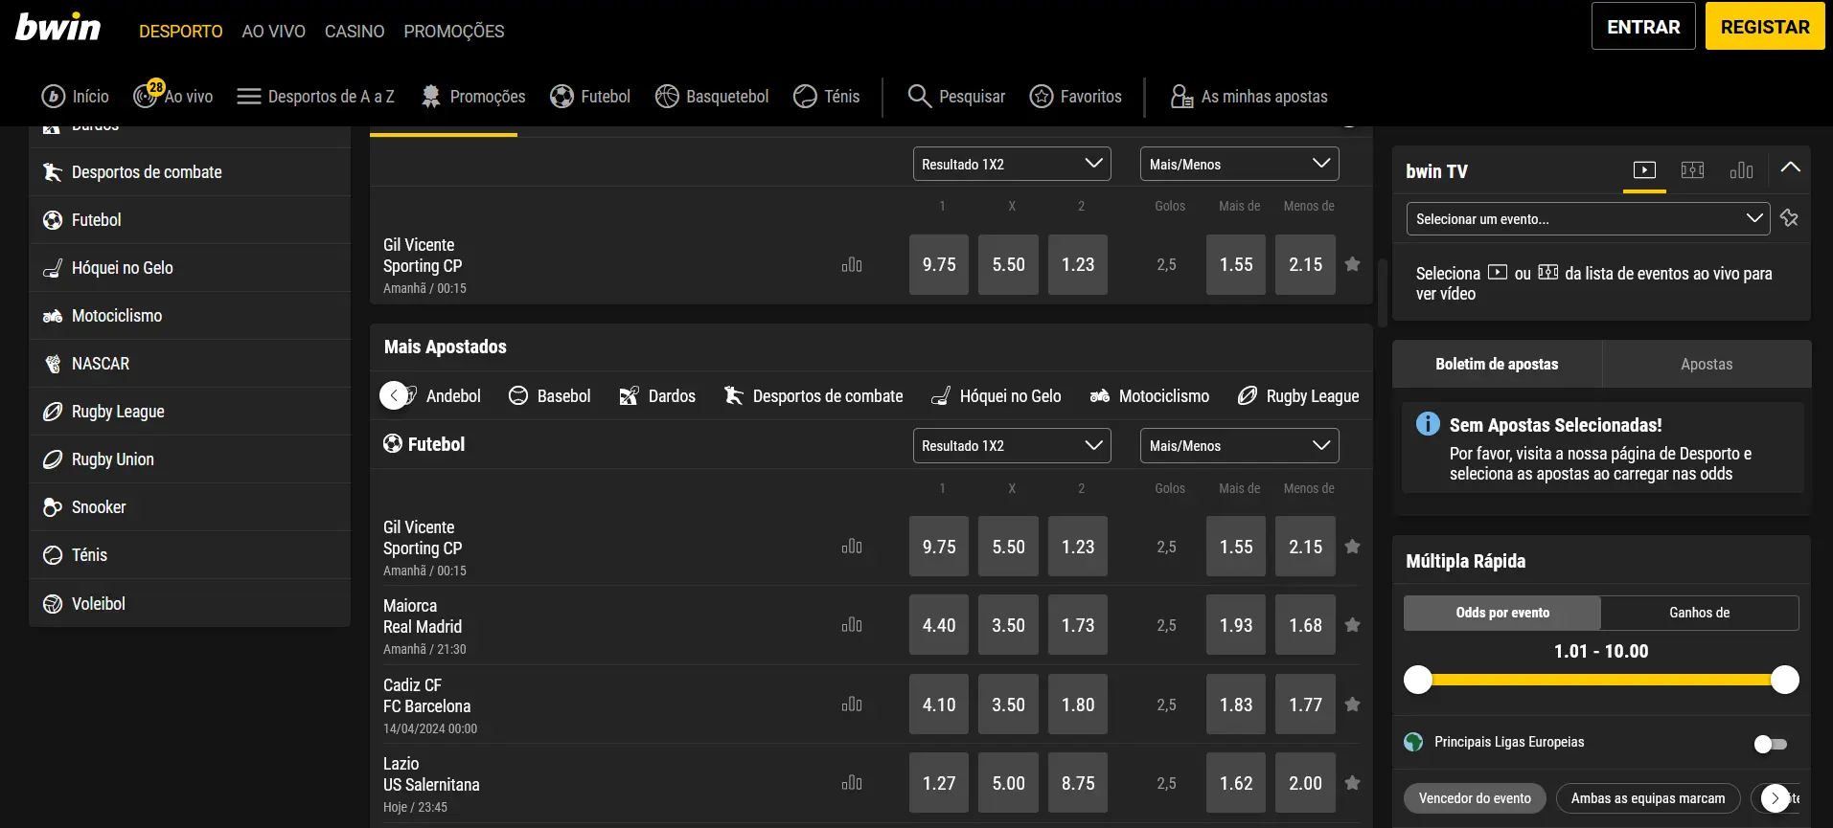Favorite Maiorca vs Real Madrid match star
Screen dimensions: 1833x828
point(1352,625)
